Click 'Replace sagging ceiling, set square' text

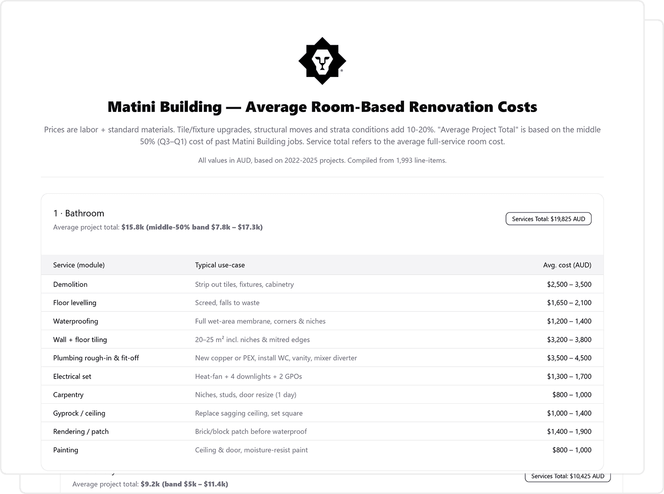tap(249, 413)
